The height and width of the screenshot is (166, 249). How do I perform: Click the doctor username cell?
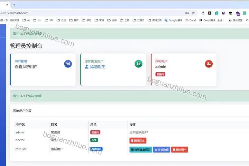20,140
